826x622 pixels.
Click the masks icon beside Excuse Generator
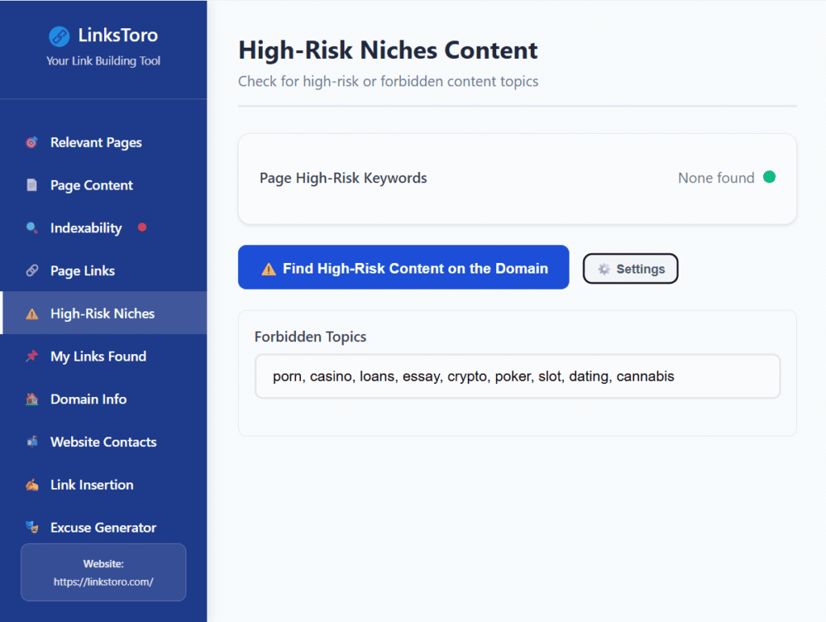[31, 528]
